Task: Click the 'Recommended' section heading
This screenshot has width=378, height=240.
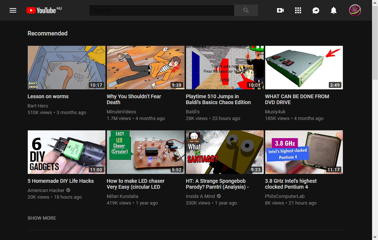Action: (47, 34)
